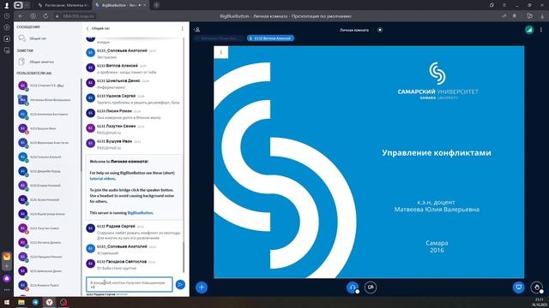
Task: Toggle webcam sharing button
Action: pyautogui.click(x=371, y=287)
